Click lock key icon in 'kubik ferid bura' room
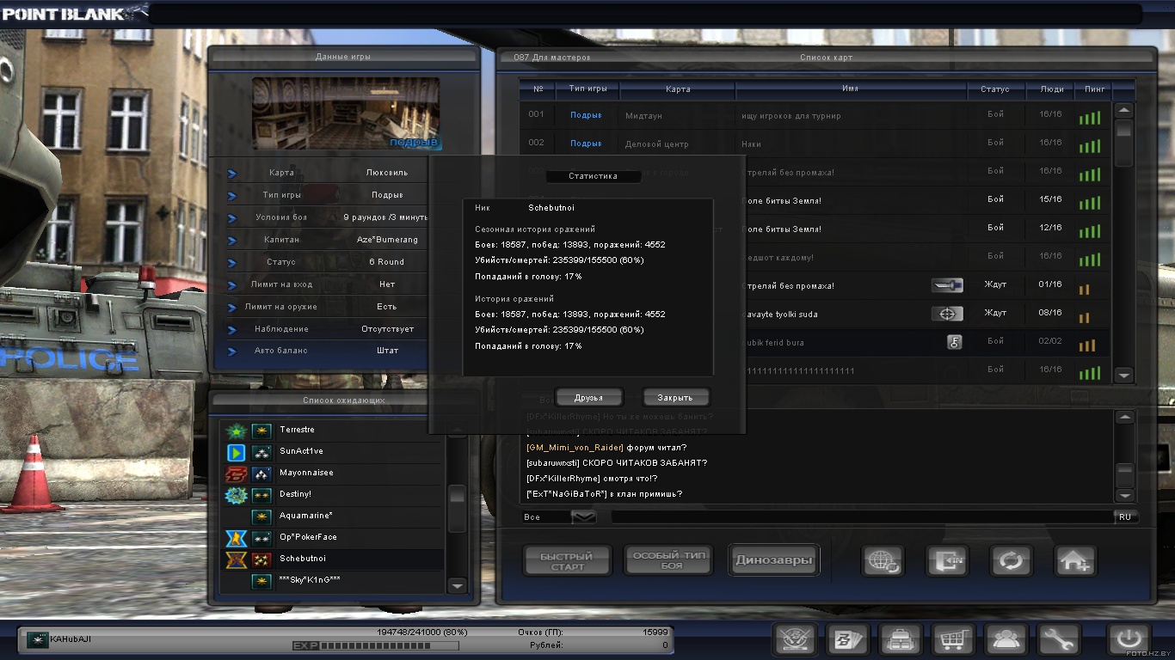Viewport: 1175px width, 660px height. point(954,342)
